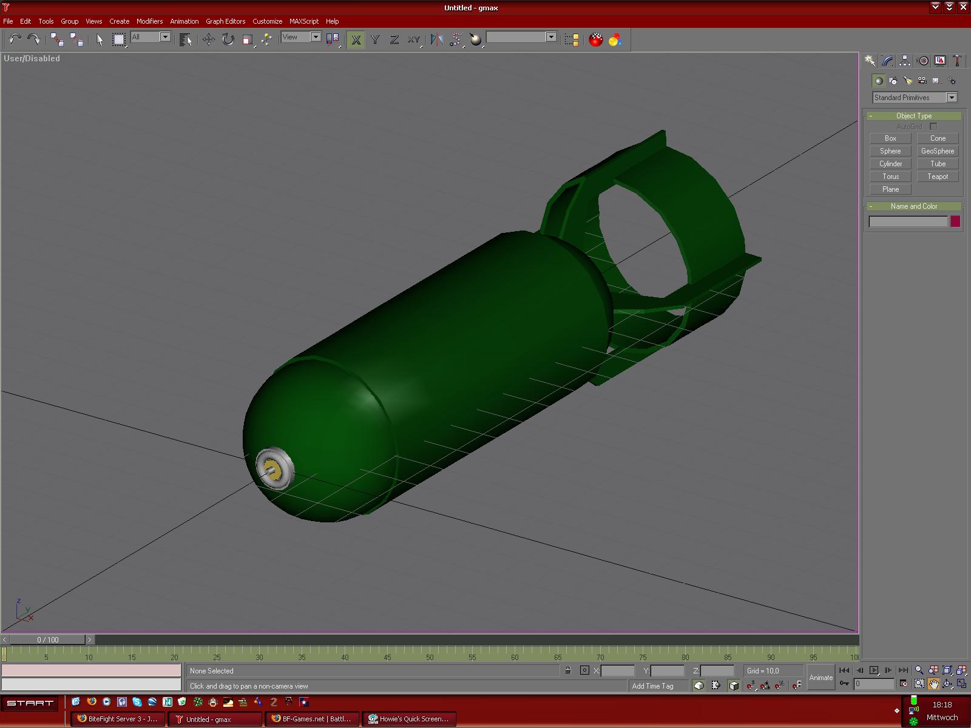Viewport: 971px width, 728px height.
Task: Activate the Unlink Selection tool
Action: [x=76, y=39]
